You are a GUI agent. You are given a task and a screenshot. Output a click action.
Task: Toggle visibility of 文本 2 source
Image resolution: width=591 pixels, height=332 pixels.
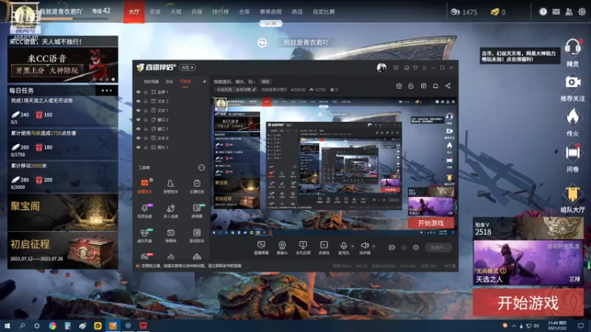click(x=138, y=101)
